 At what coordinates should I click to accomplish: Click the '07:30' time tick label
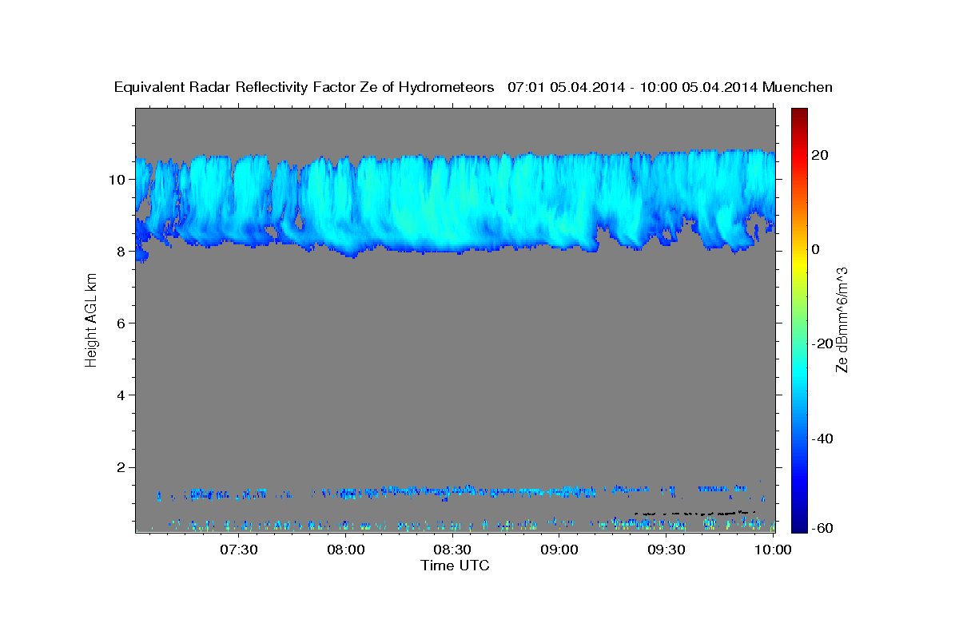click(239, 550)
